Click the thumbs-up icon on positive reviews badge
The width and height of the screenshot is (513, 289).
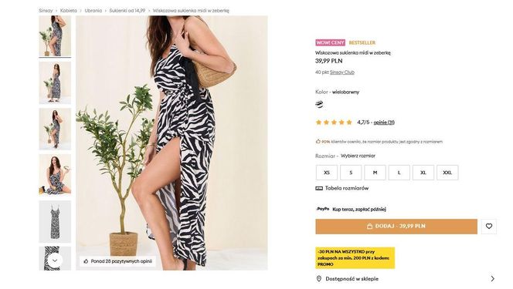pos(86,261)
